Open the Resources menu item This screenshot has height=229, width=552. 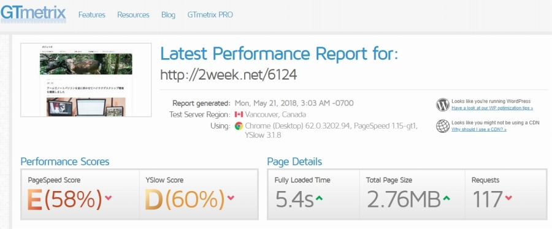[x=133, y=15]
